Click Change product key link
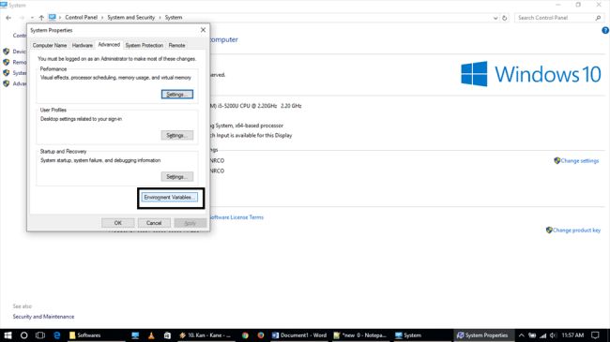 [576, 230]
